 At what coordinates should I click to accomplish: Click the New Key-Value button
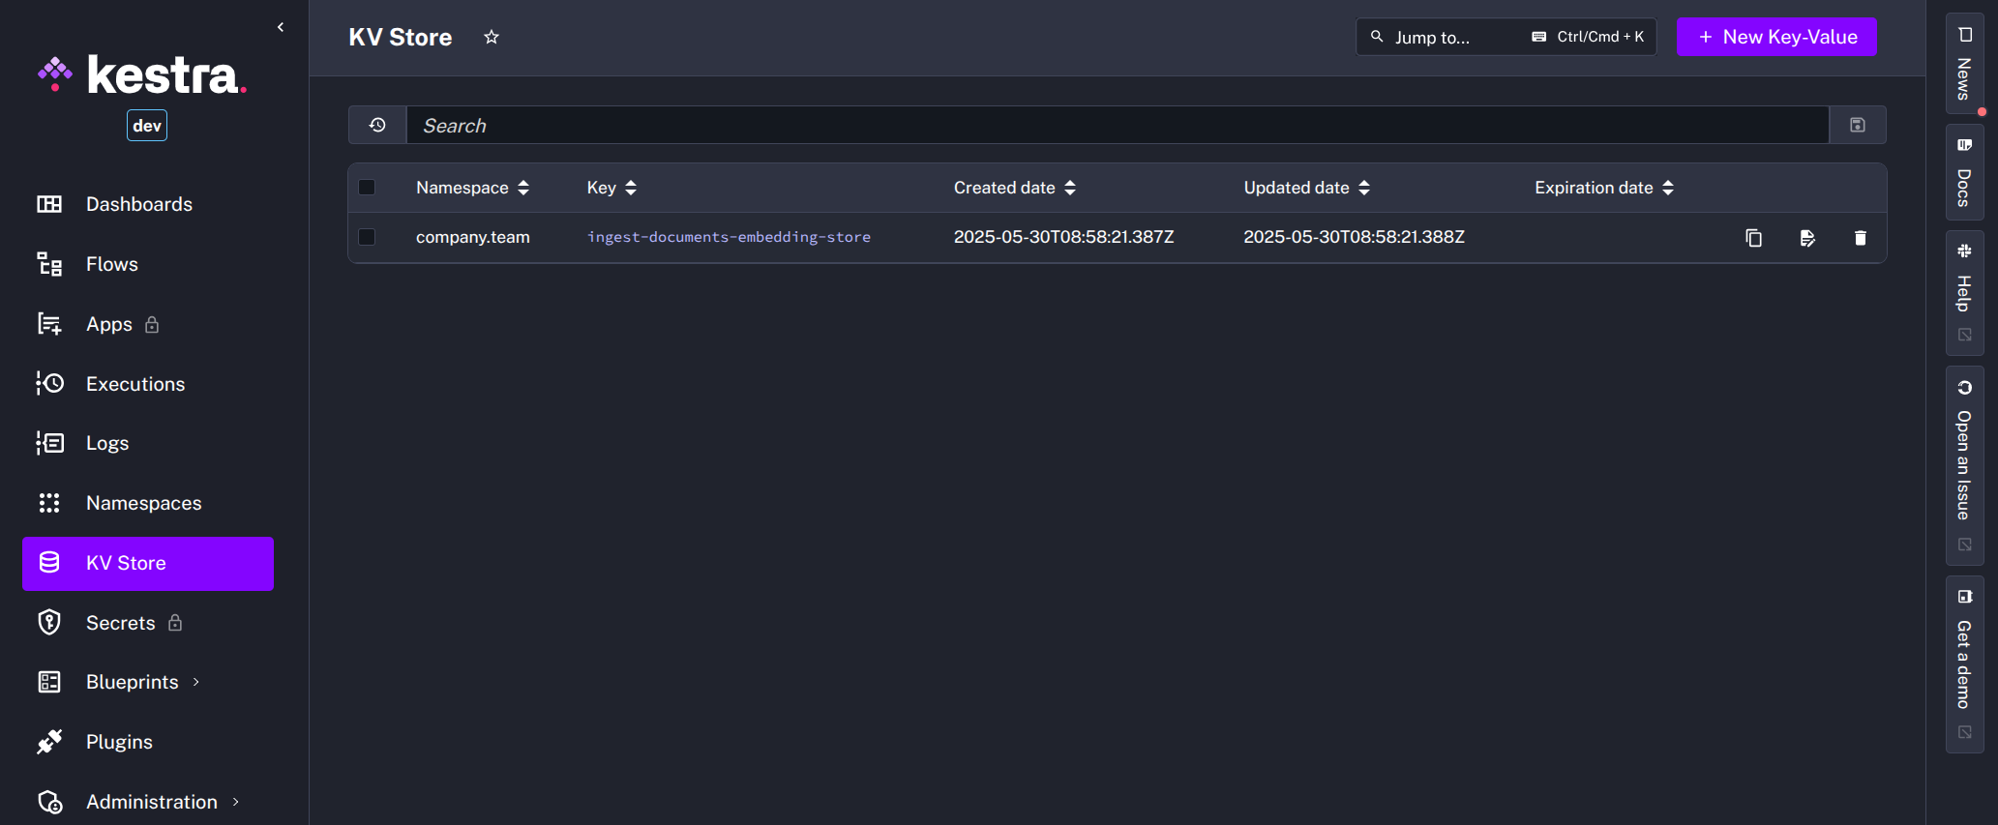point(1776,37)
